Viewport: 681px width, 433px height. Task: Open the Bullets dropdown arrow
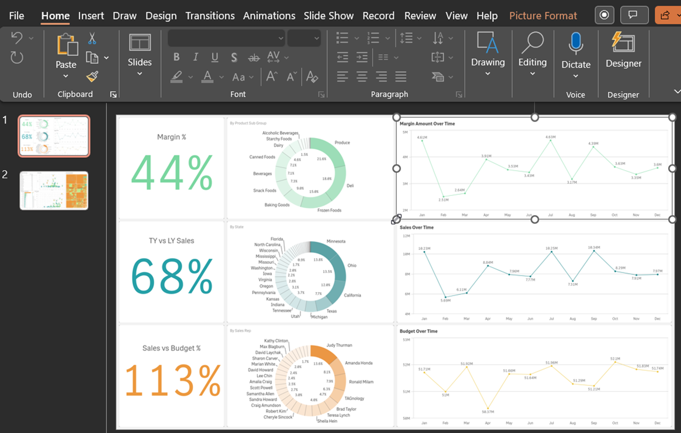click(356, 38)
